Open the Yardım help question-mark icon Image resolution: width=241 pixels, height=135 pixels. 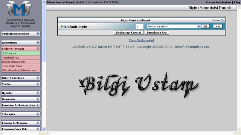coord(222,20)
